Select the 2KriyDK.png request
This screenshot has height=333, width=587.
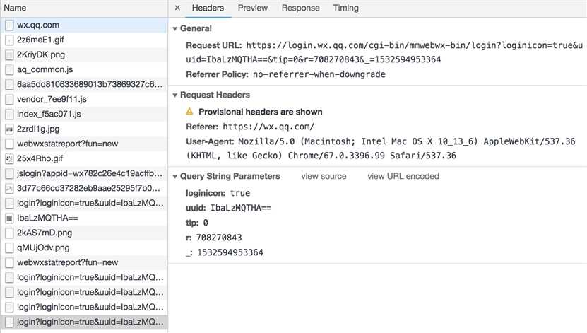tap(84, 54)
